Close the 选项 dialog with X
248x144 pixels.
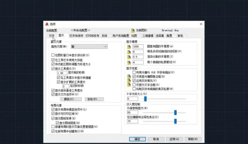click(201, 24)
